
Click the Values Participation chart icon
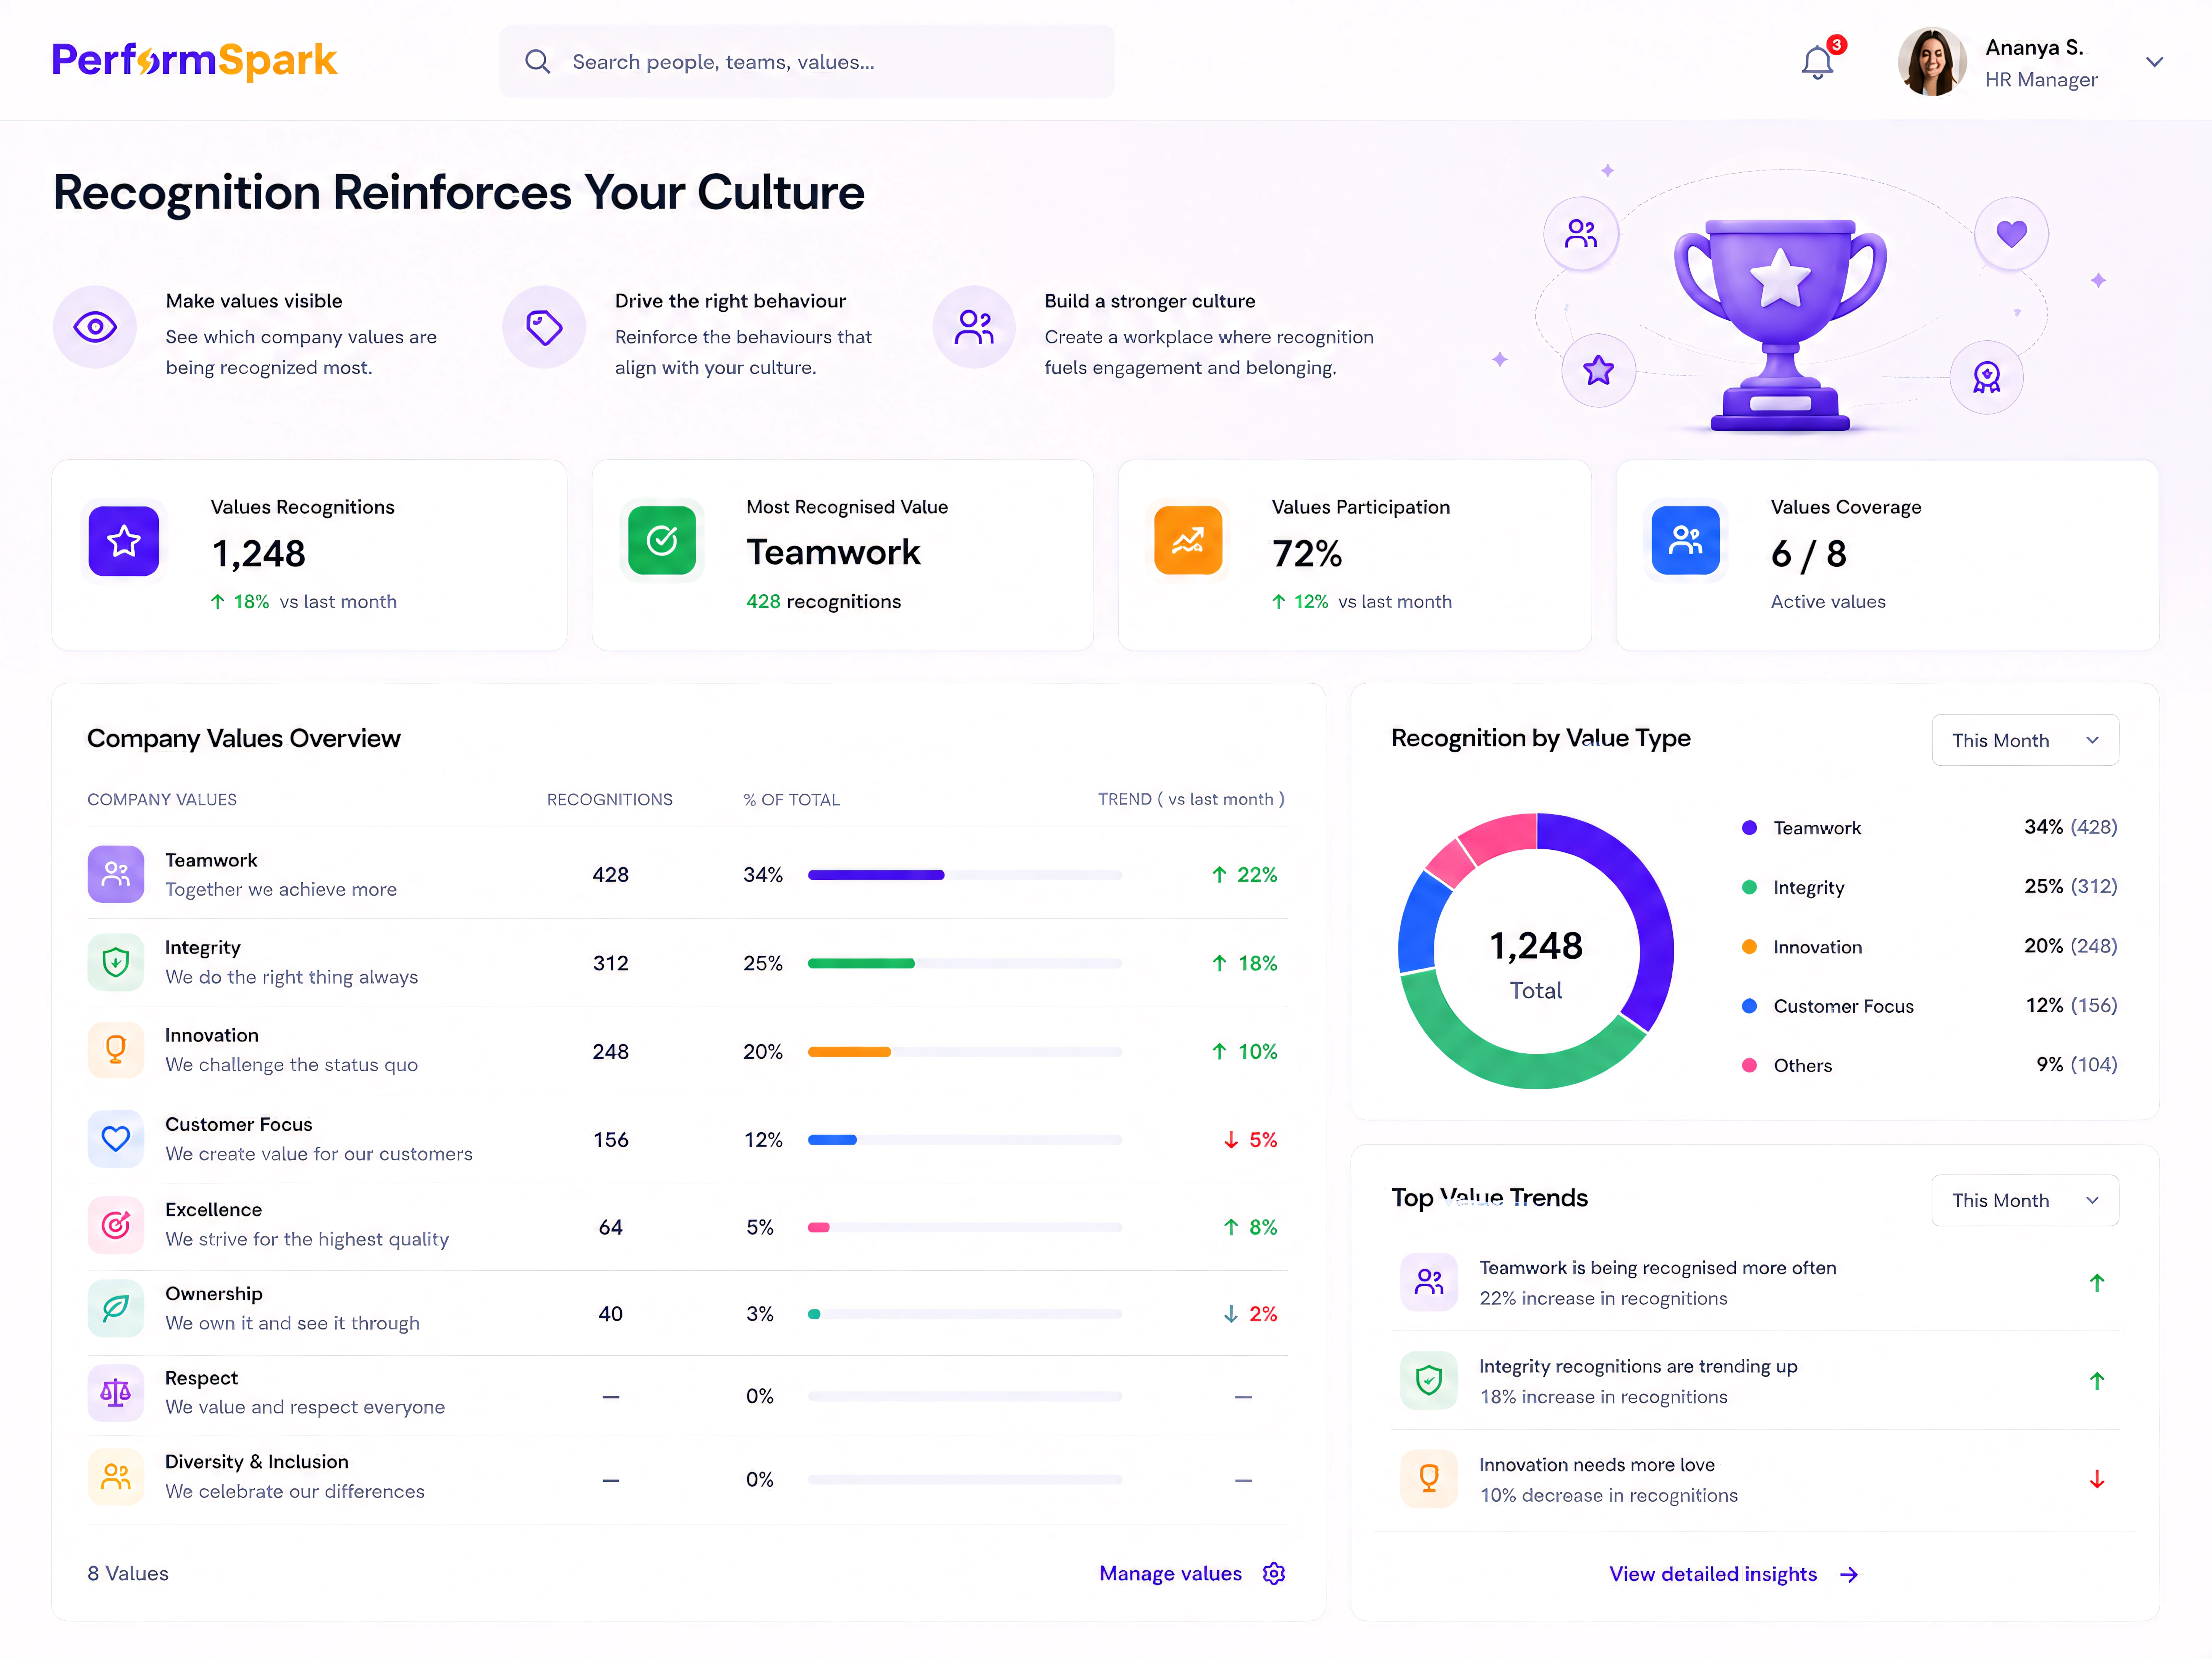(1188, 541)
